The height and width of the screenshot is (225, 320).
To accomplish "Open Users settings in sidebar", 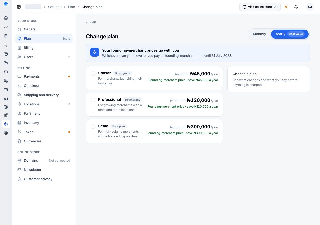I will click(44, 57).
